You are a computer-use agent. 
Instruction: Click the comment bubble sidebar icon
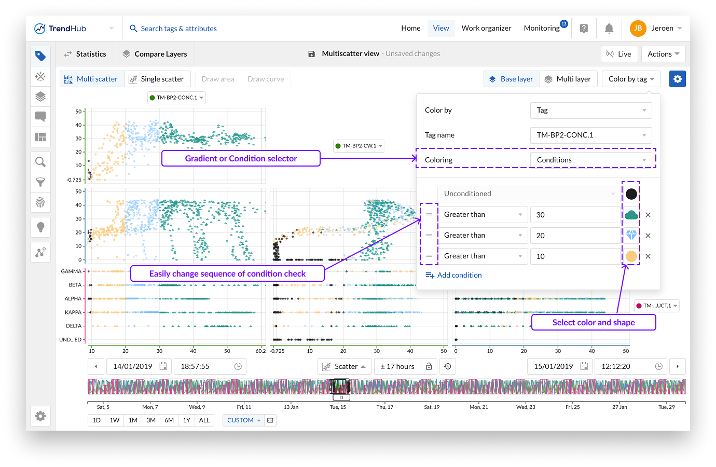[40, 117]
